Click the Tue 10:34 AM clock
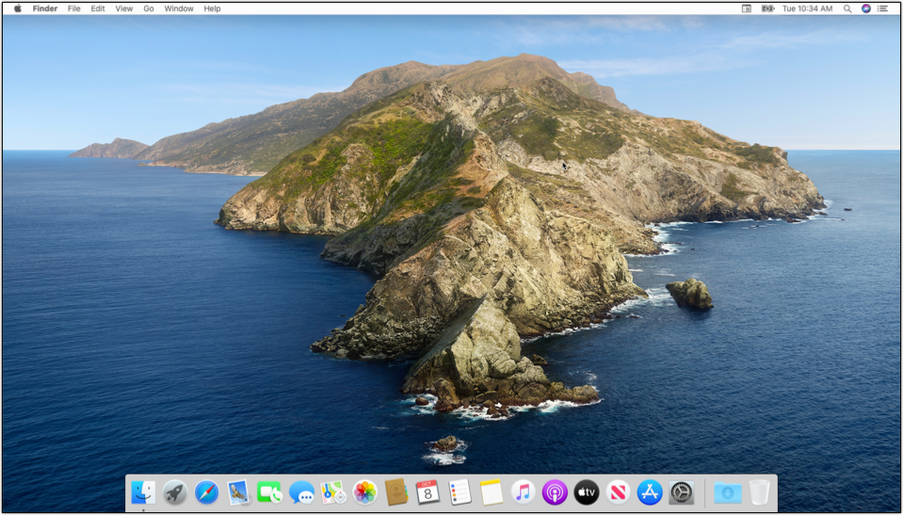The width and height of the screenshot is (903, 515). pyautogui.click(x=807, y=8)
